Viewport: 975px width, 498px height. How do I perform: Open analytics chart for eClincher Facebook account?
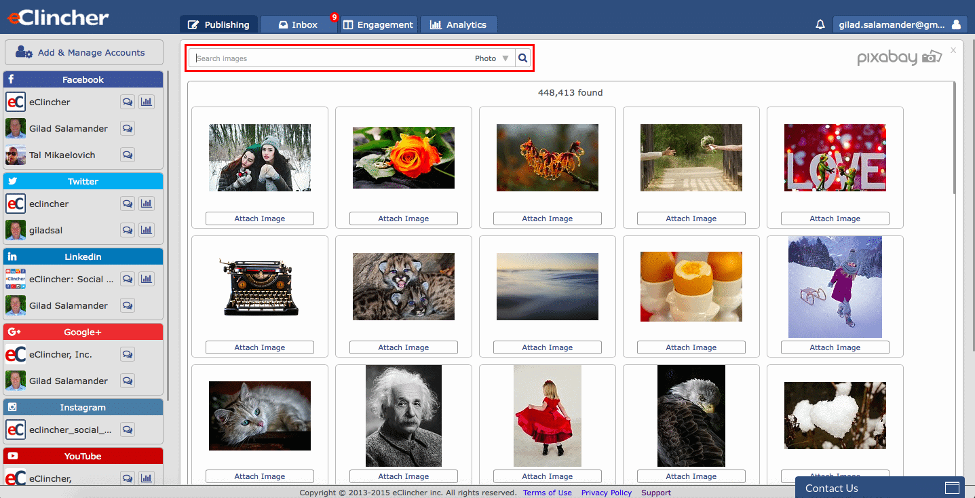147,102
